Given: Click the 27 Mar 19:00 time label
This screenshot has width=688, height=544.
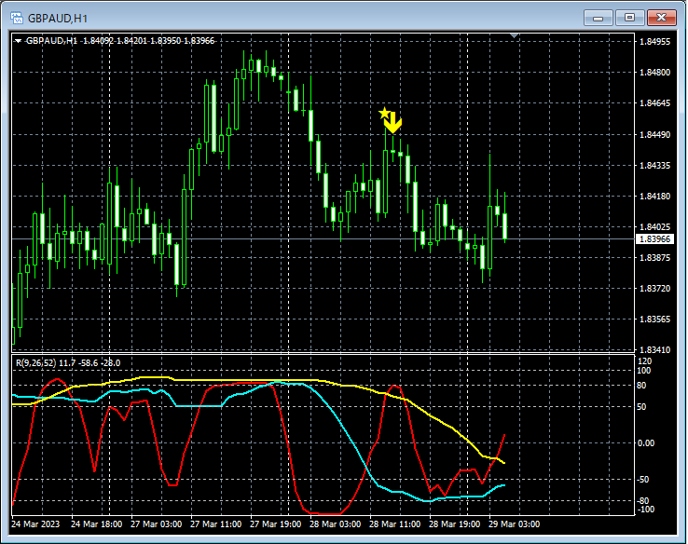Looking at the screenshot, I should (276, 524).
